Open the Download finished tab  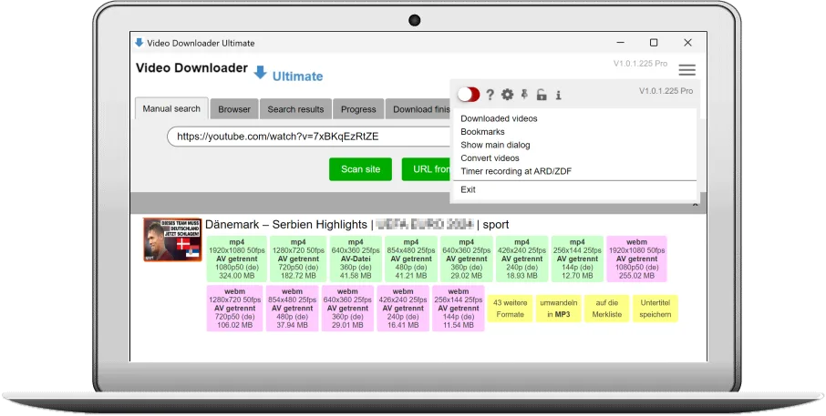coord(418,109)
